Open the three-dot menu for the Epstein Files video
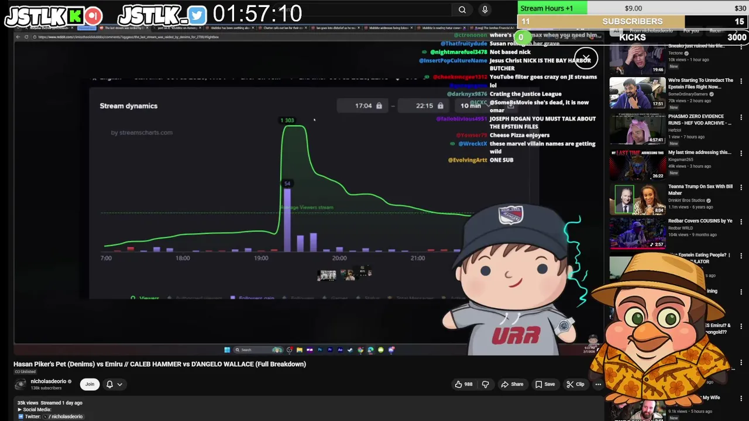 pos(741,82)
